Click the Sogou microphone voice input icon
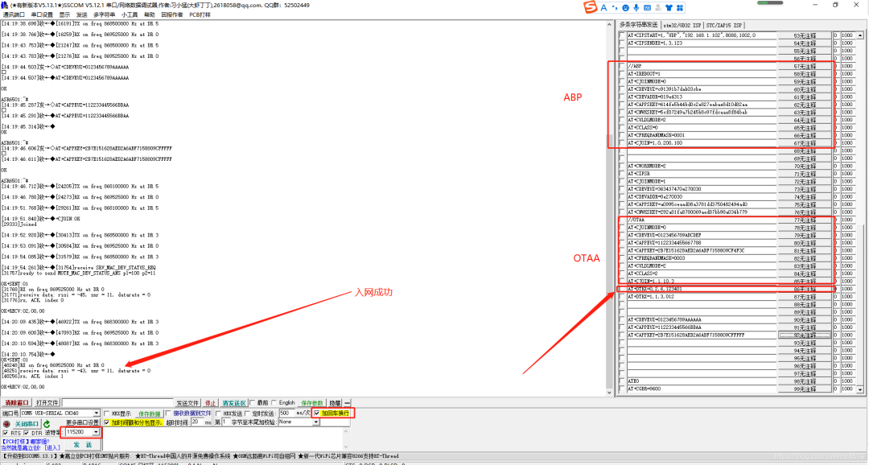 coord(636,8)
